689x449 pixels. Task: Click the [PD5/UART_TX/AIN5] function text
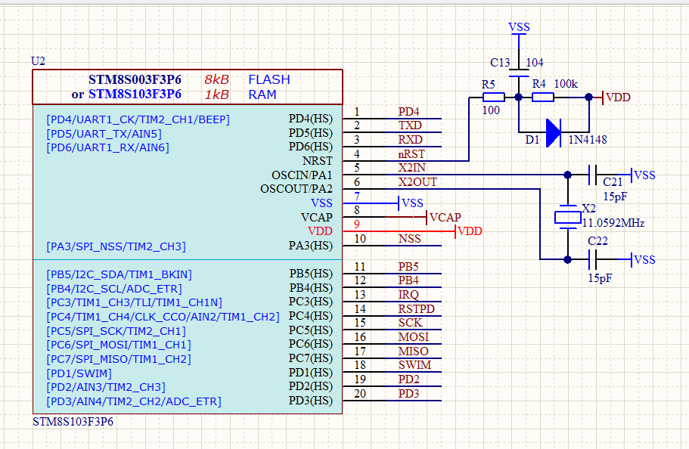click(104, 134)
